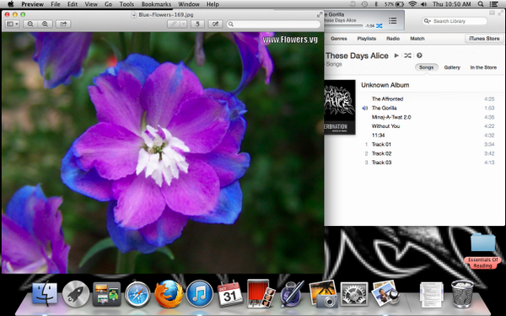Viewport: 506px width, 316px height.
Task: Select In the Store view
Action: [x=483, y=67]
